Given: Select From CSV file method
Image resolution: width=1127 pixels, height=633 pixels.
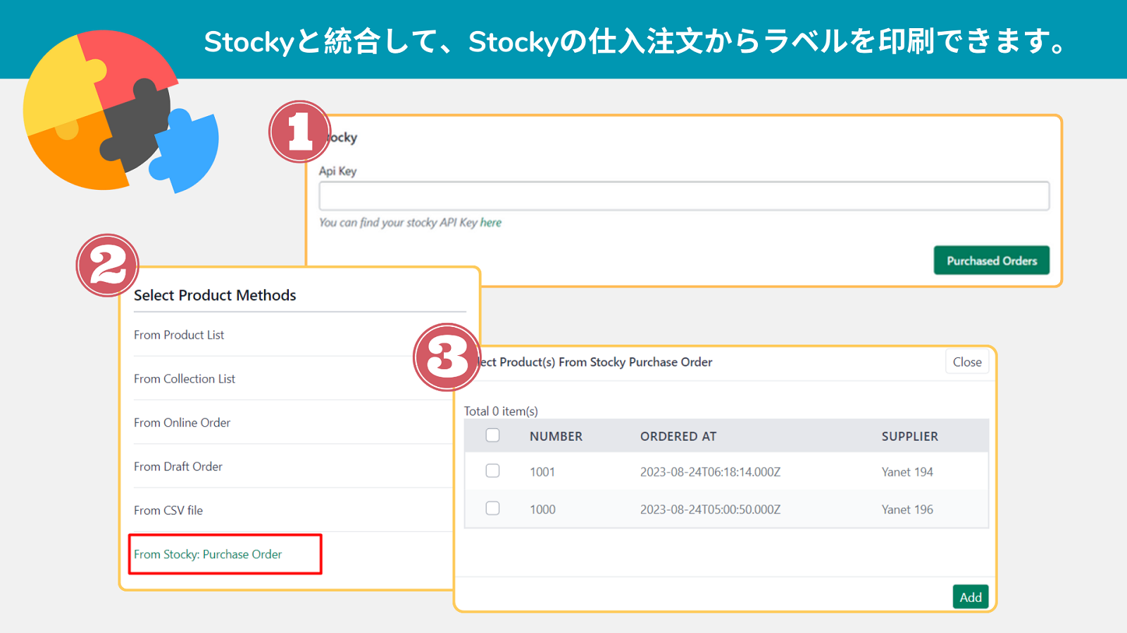Looking at the screenshot, I should 168,510.
